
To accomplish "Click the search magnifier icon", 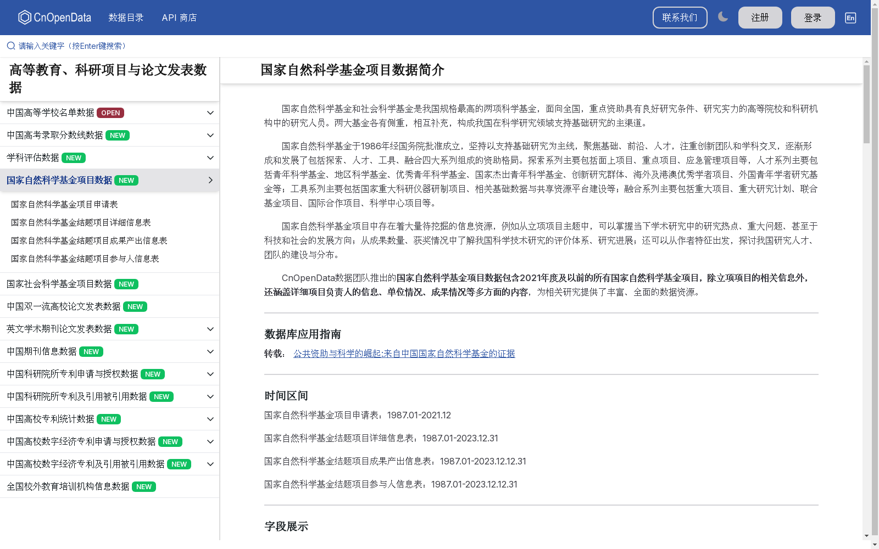I will point(10,46).
